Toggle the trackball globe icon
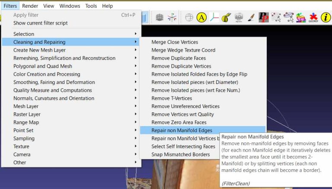Image resolution: width=332 pixels, height=189 pixels. click(189, 18)
